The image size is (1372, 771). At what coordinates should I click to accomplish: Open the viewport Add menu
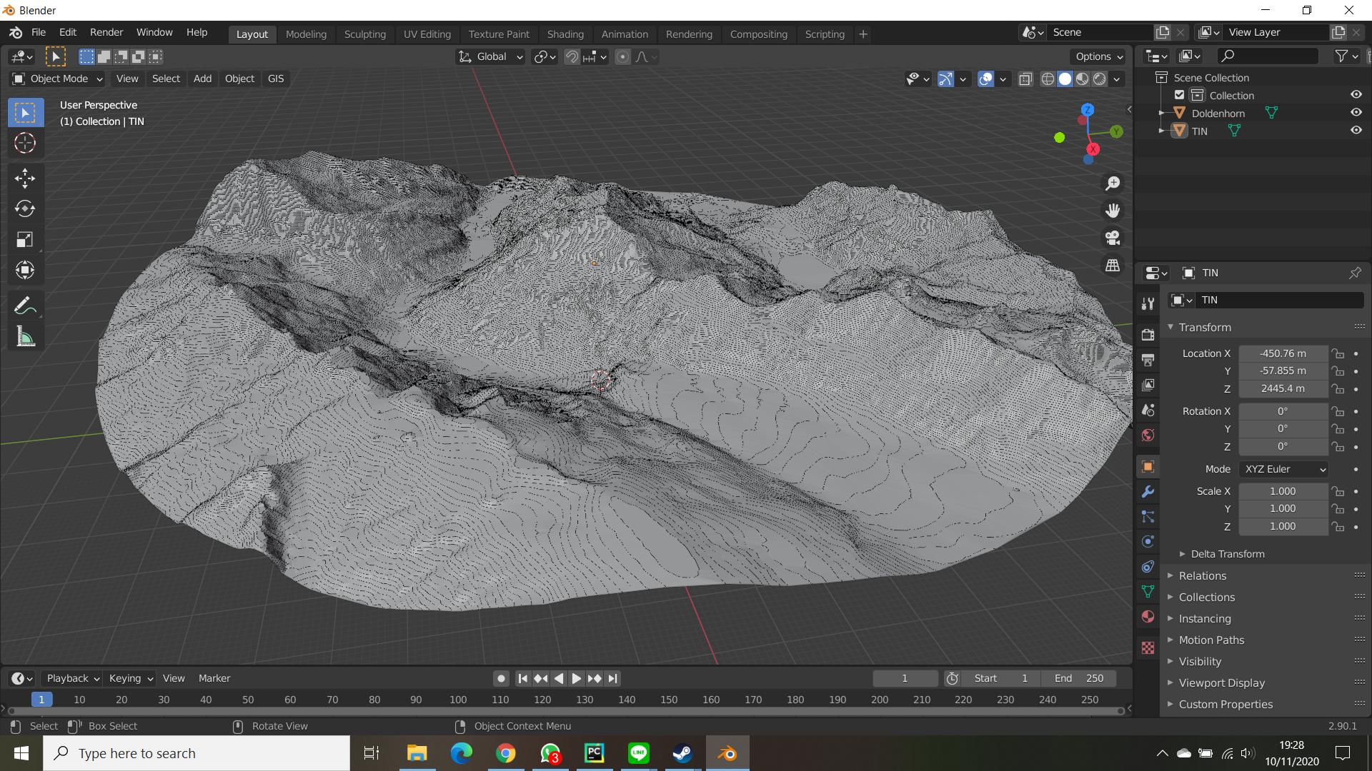[202, 79]
